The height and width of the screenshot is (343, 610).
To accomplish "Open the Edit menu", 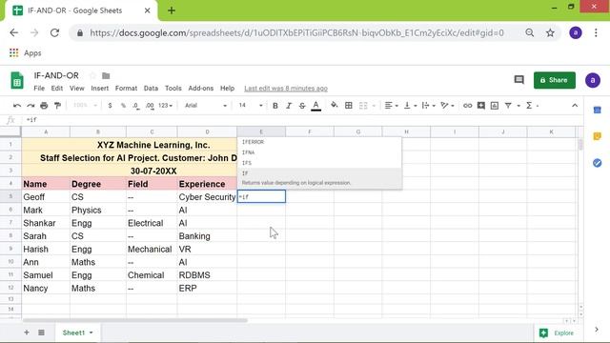I will [57, 89].
